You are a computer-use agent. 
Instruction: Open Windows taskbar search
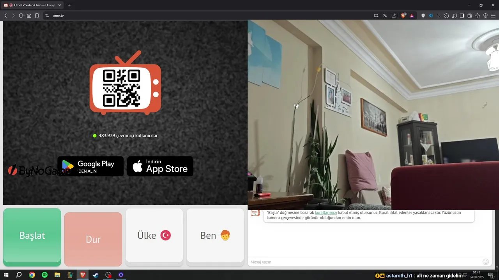click(x=19, y=275)
